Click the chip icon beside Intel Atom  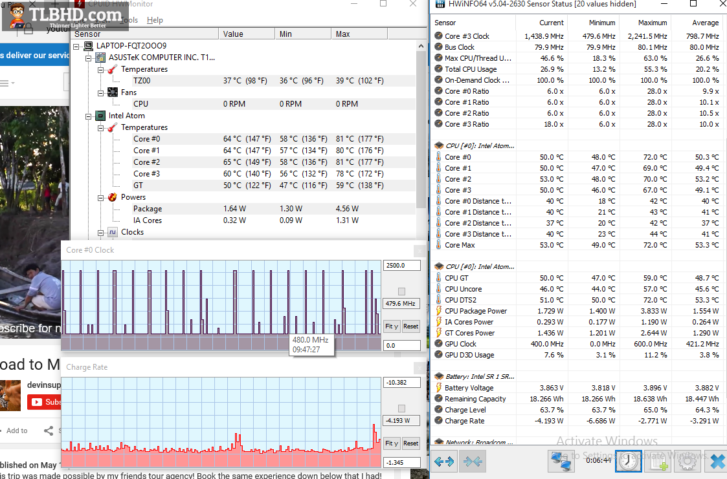(x=100, y=116)
